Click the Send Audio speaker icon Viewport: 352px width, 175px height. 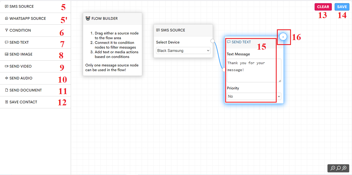(x=7, y=78)
